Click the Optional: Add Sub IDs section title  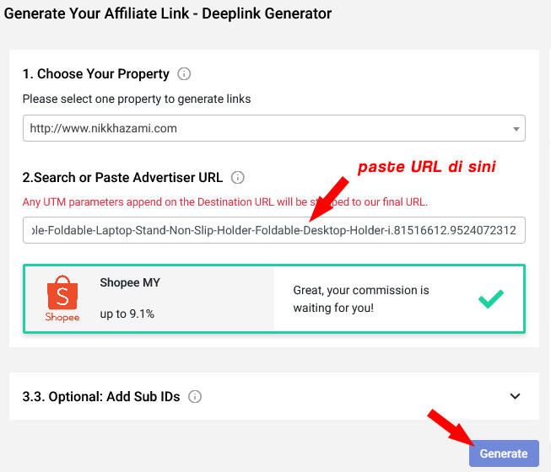click(101, 396)
